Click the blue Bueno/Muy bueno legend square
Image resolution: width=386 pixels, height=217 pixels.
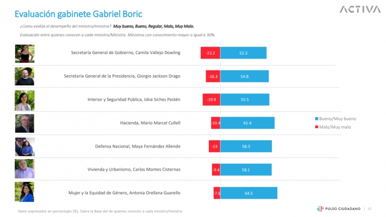coord(316,119)
